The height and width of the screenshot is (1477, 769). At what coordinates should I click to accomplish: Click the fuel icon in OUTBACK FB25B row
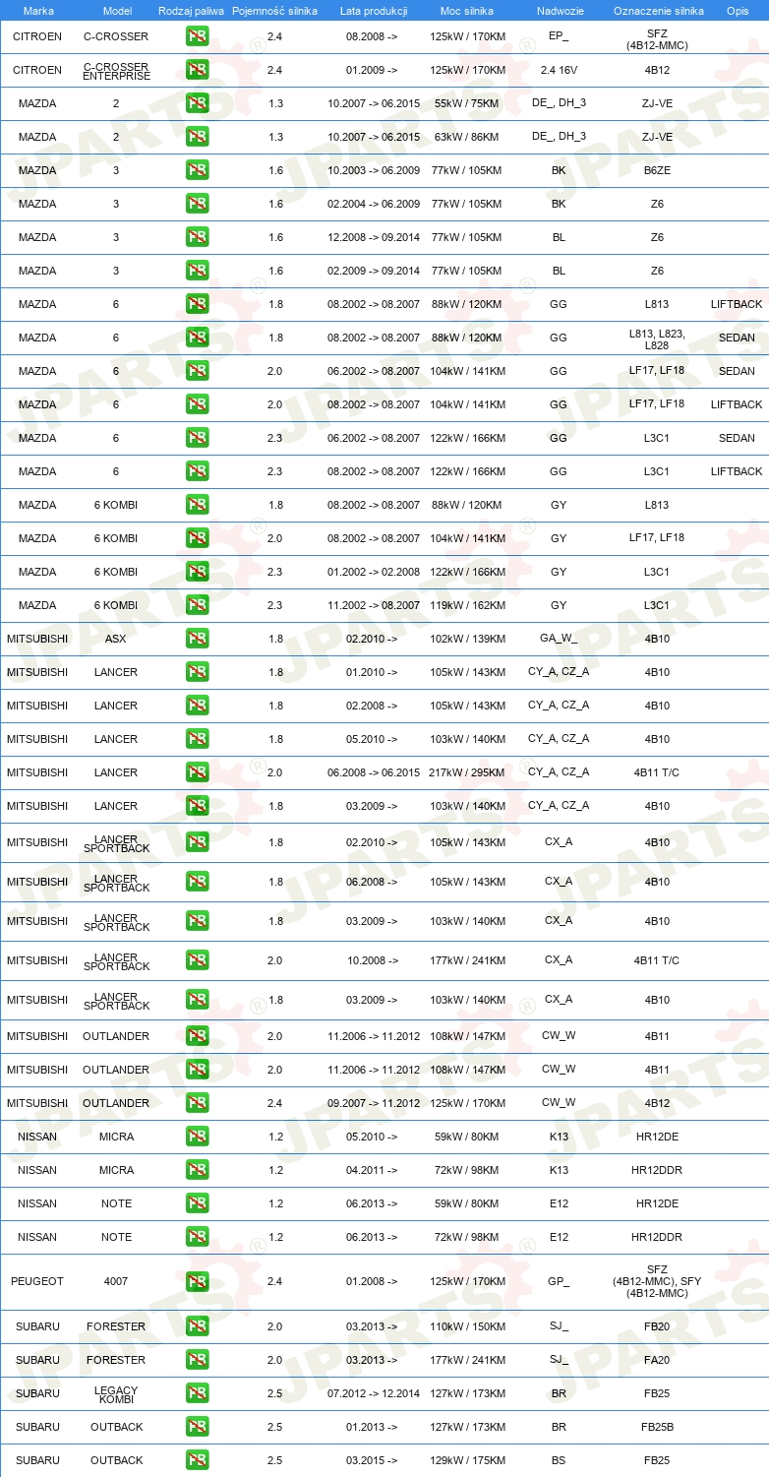(x=197, y=1427)
